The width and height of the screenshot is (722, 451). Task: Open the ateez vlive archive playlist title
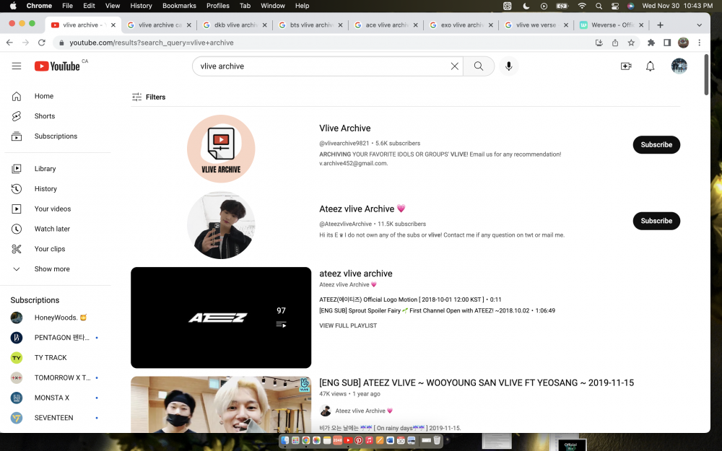[356, 273]
